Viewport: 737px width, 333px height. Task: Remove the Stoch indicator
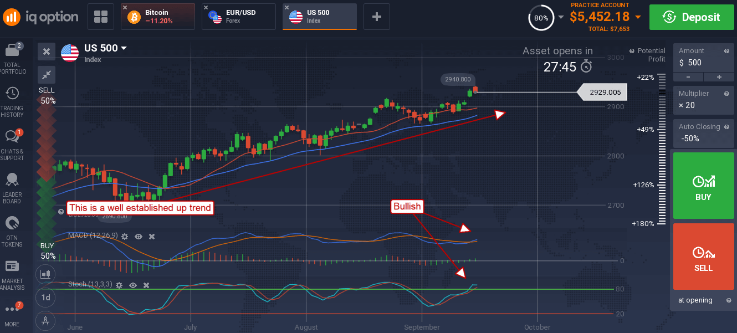tap(146, 285)
